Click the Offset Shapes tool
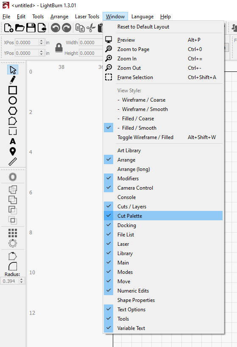This screenshot has height=347, width=237. pos(13,177)
